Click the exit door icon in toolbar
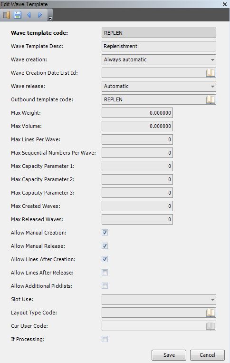This screenshot has height=363, width=230. point(7,15)
